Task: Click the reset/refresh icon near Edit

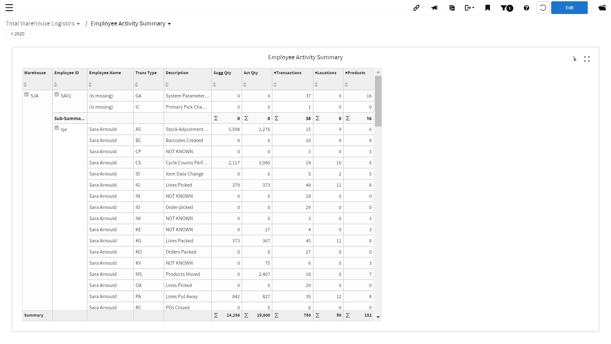Action: click(x=543, y=8)
